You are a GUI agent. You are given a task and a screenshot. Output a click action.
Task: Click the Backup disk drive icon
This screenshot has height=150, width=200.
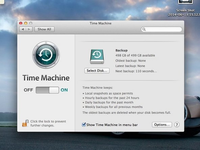97,56
